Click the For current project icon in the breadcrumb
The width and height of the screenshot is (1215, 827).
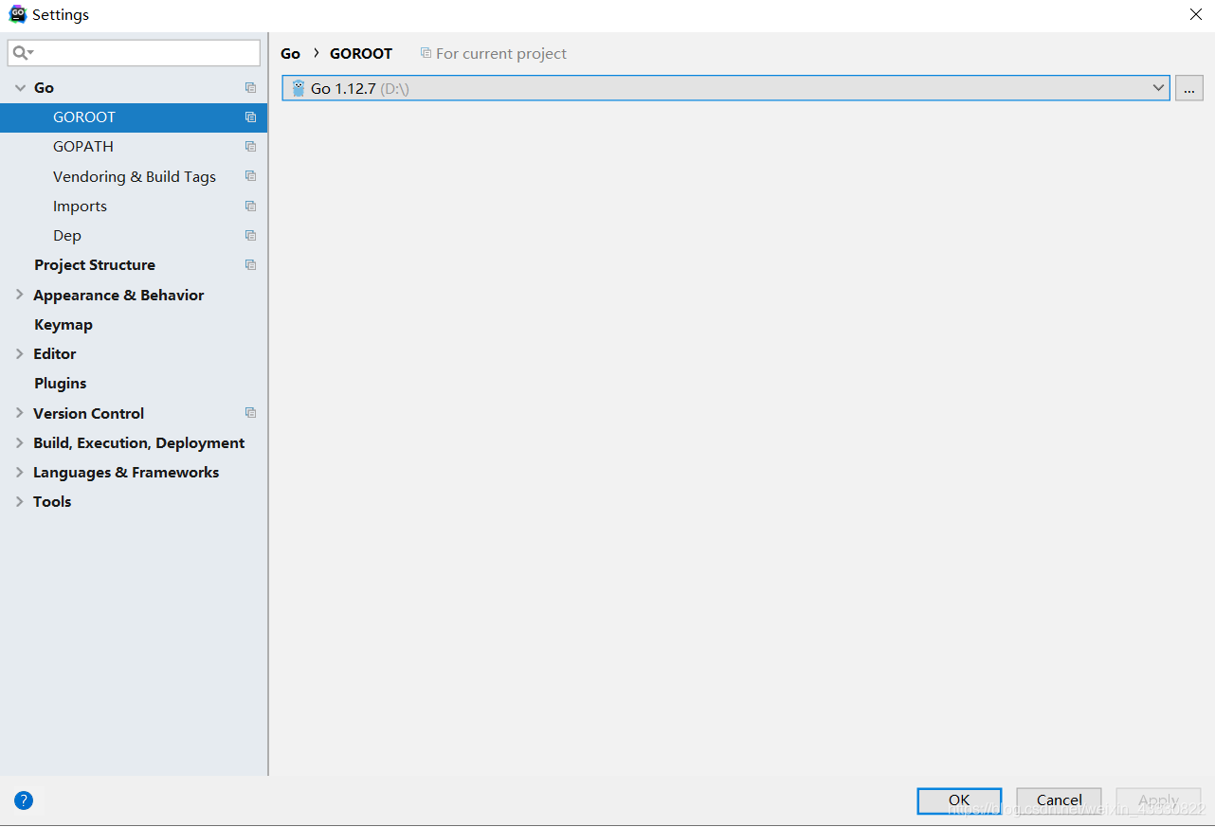click(426, 53)
